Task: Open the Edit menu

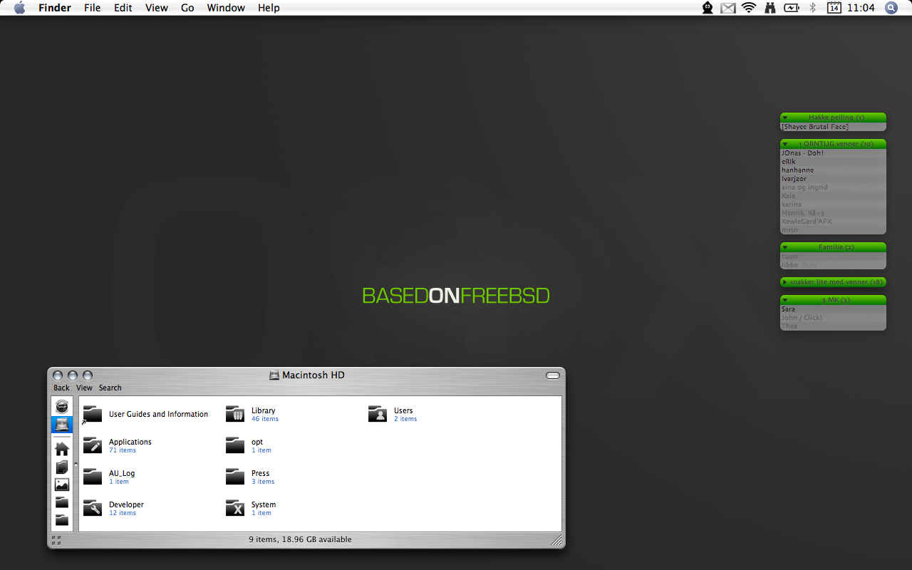Action: point(123,8)
